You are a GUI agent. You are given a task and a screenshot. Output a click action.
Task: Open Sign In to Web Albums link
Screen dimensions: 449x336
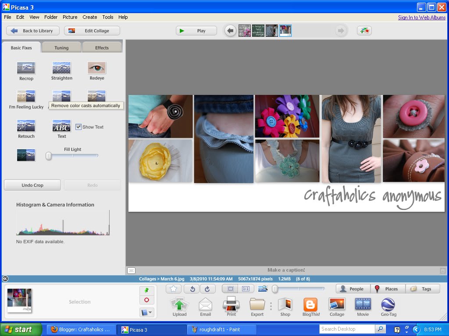(421, 17)
